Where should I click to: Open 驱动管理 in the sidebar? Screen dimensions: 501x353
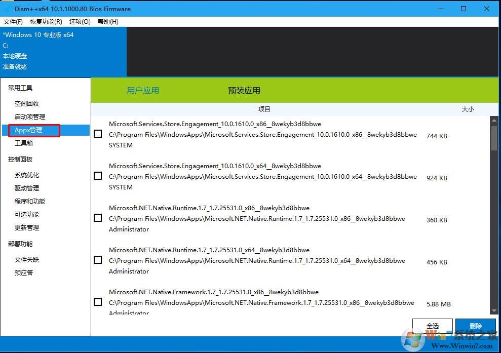click(27, 188)
